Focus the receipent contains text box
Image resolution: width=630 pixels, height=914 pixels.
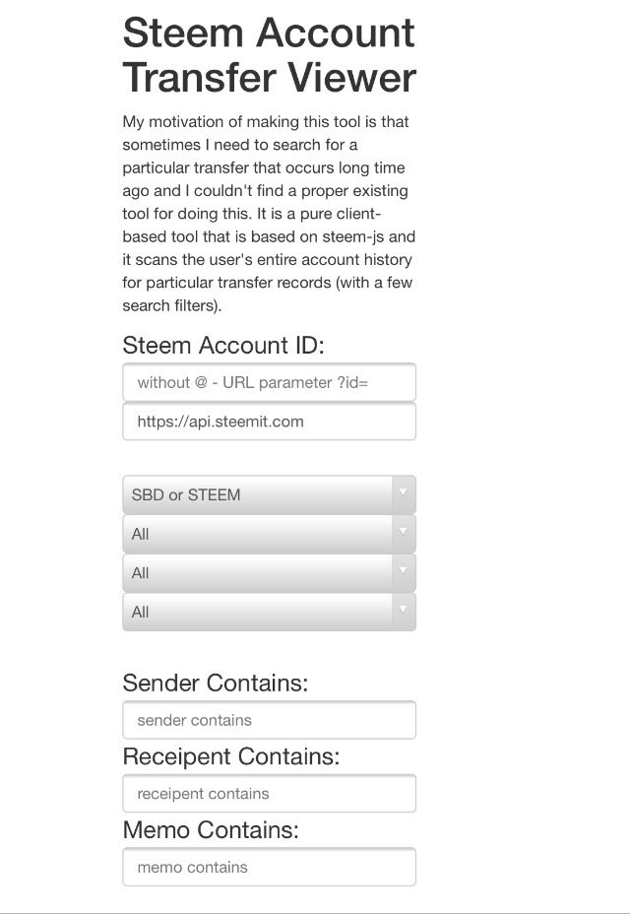click(x=269, y=794)
